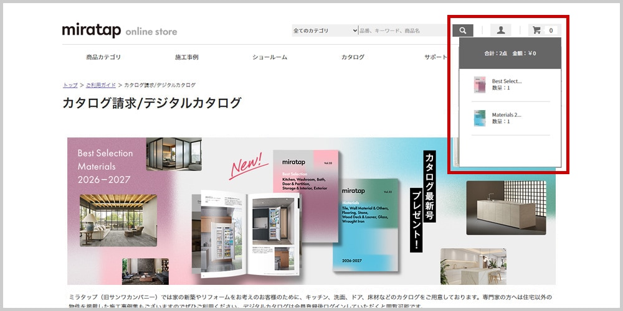
Task: Click the cart count 0 badge
Action: pyautogui.click(x=551, y=30)
